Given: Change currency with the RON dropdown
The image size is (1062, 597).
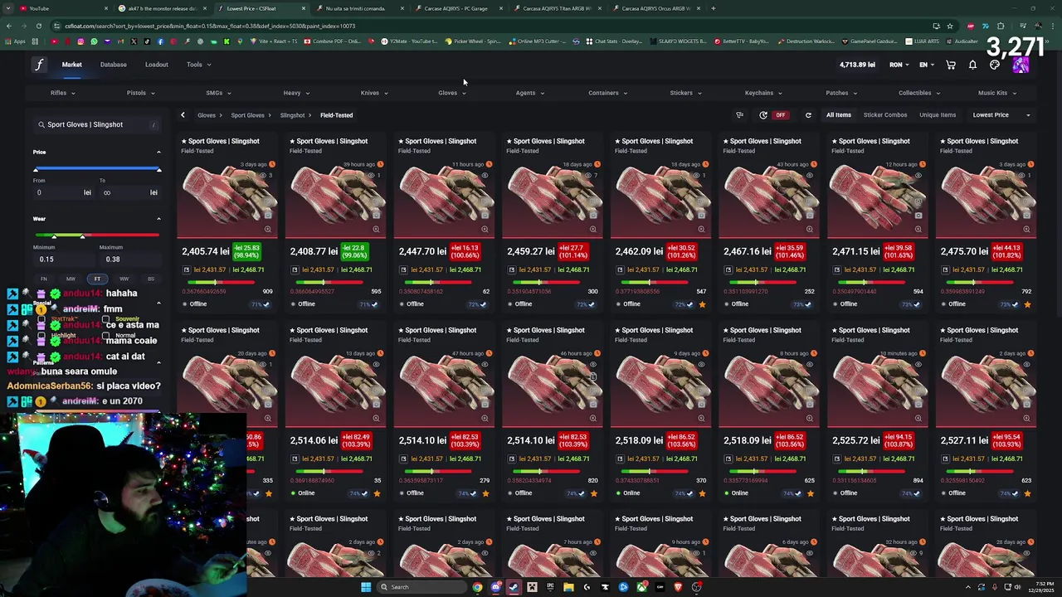Looking at the screenshot, I should [x=900, y=65].
